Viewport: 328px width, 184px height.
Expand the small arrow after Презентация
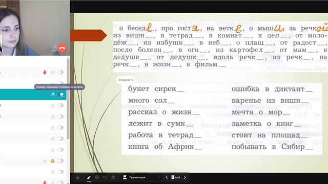tap(159, 177)
